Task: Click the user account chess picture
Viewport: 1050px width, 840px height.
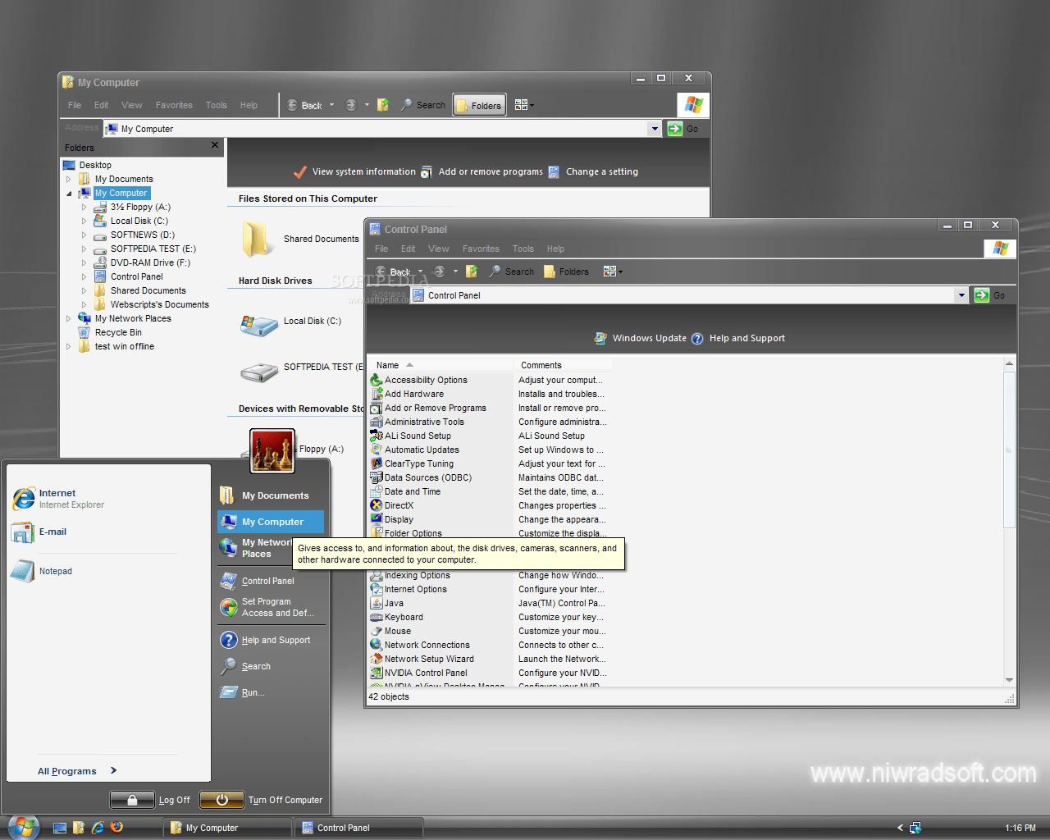Action: [x=272, y=451]
